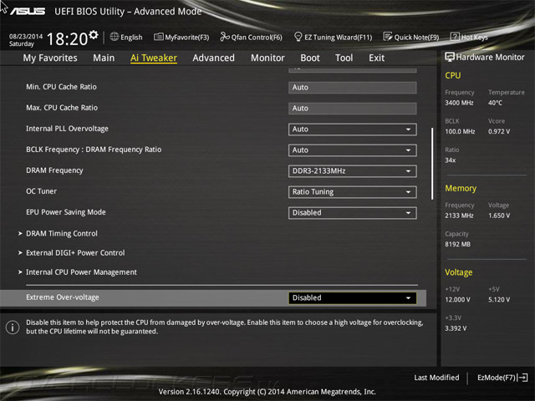Open Internal PLL Overvoltage dropdown
Image resolution: width=535 pixels, height=401 pixels.
click(x=353, y=129)
